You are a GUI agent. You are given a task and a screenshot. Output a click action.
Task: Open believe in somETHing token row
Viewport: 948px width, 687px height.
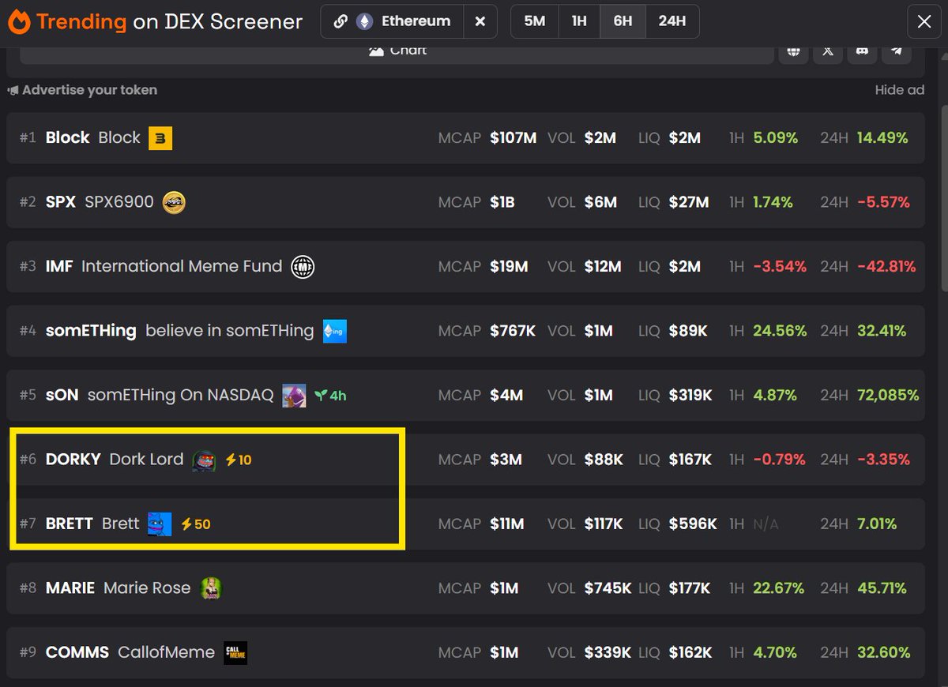tap(465, 331)
